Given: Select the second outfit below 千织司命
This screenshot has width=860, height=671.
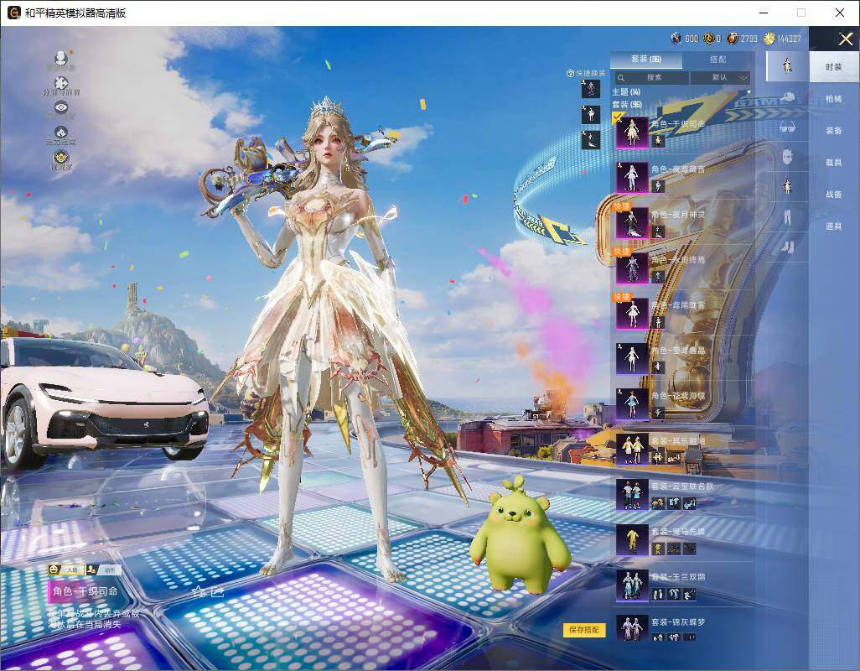Looking at the screenshot, I should click(x=632, y=177).
